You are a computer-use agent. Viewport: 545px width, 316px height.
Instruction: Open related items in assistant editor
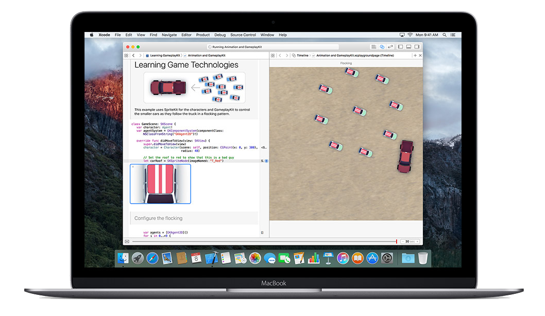click(273, 55)
